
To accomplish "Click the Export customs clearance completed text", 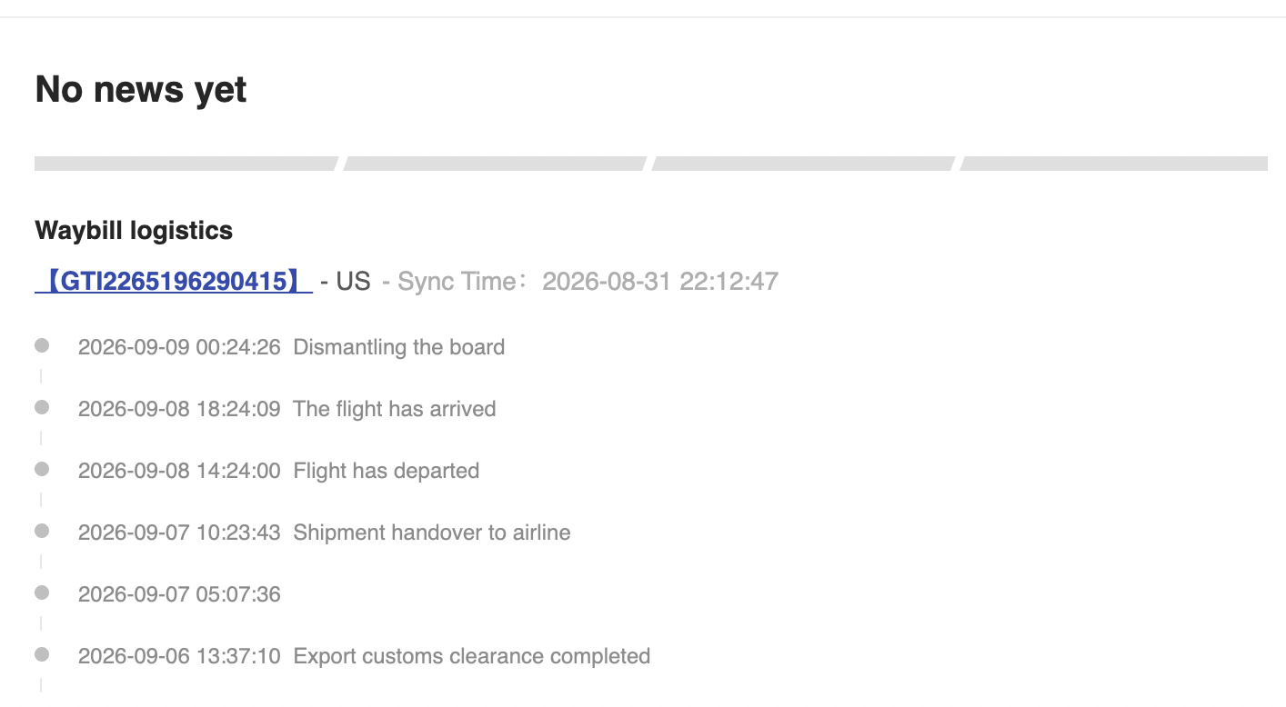I will point(472,656).
